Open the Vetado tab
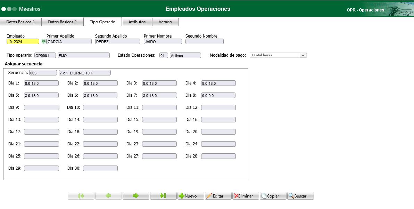 [x=165, y=22]
